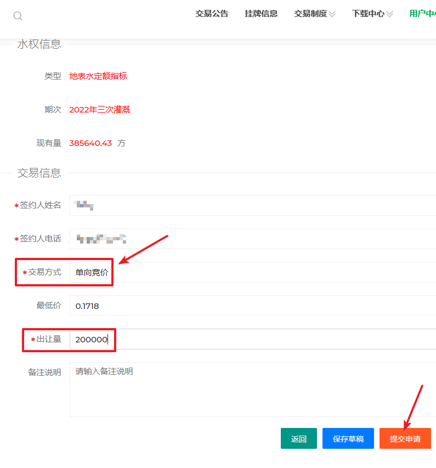Focus the 签约人电话 input field
The image size is (436, 468).
click(252, 239)
